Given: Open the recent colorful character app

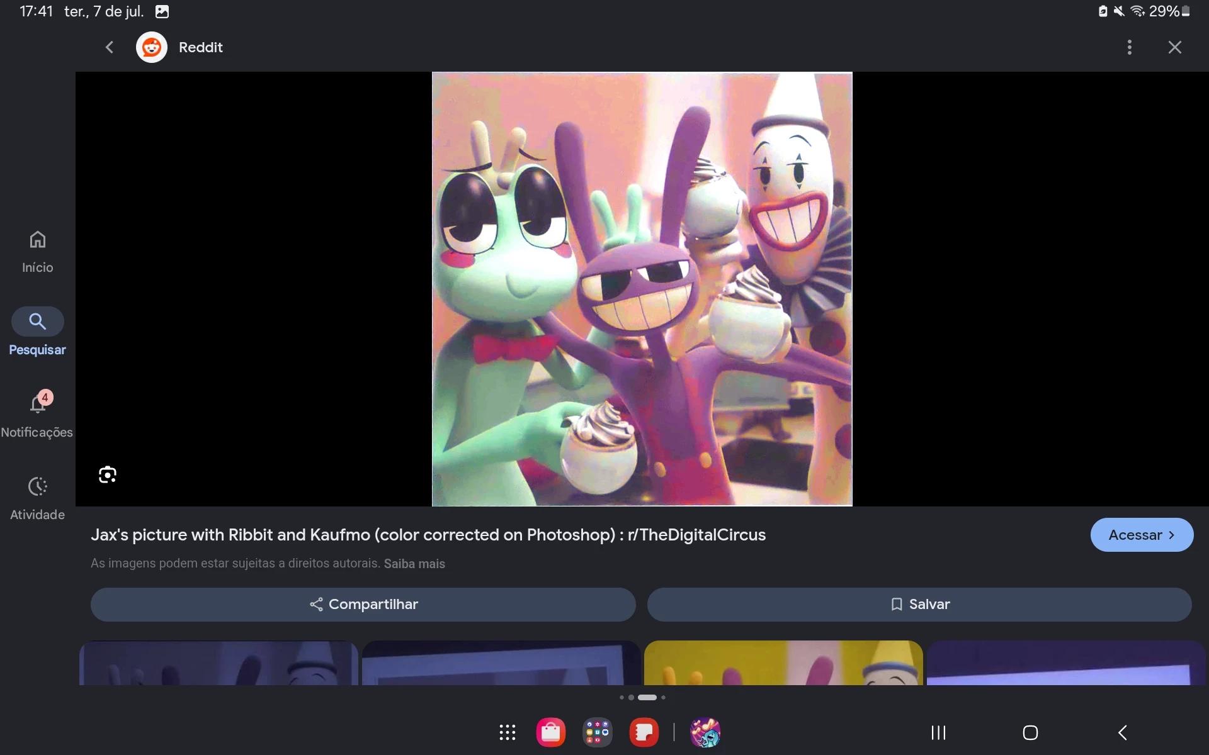Looking at the screenshot, I should coord(705,732).
